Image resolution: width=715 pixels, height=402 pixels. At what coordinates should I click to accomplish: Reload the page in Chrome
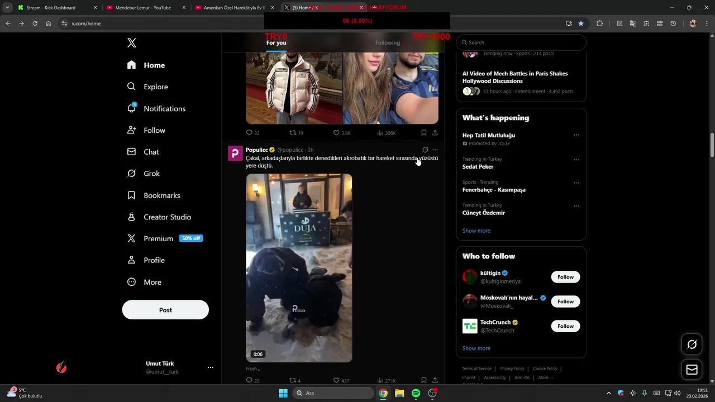click(35, 23)
